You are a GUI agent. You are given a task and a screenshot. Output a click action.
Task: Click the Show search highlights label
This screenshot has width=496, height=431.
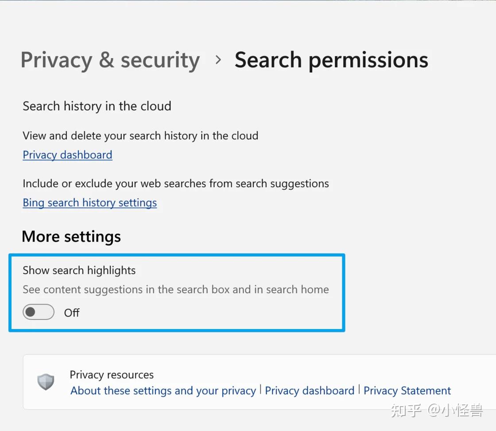point(79,270)
